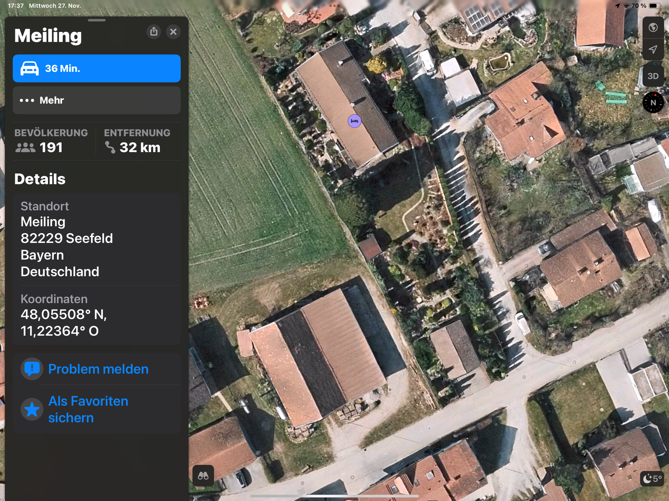Tap the weather 5° indicator
Image resolution: width=669 pixels, height=501 pixels.
tap(652, 478)
